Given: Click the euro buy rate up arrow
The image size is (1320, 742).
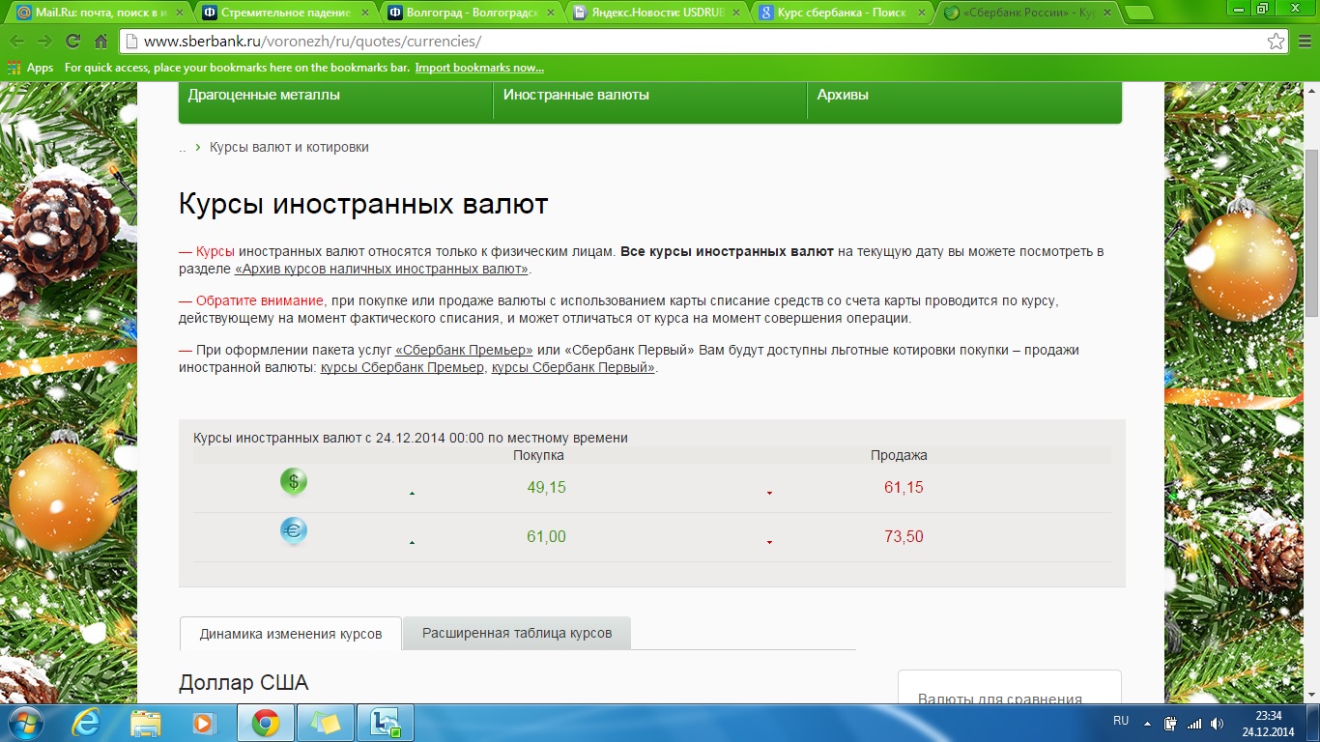Looking at the screenshot, I should pyautogui.click(x=413, y=542).
